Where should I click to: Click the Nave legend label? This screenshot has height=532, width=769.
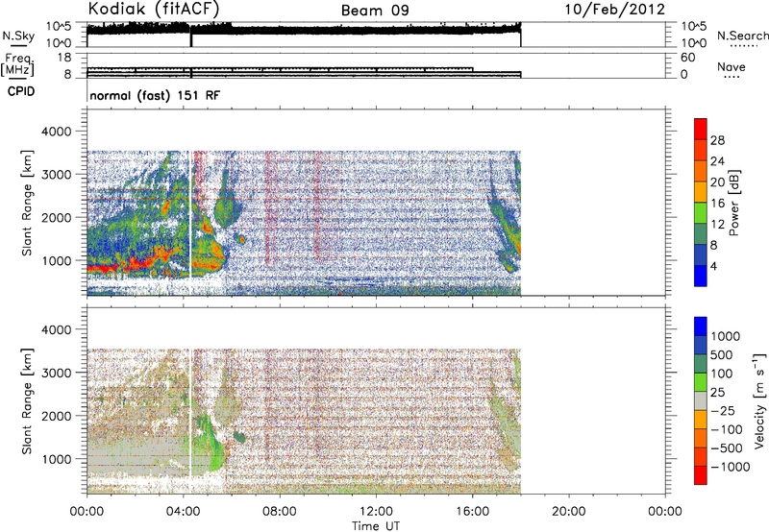point(732,66)
